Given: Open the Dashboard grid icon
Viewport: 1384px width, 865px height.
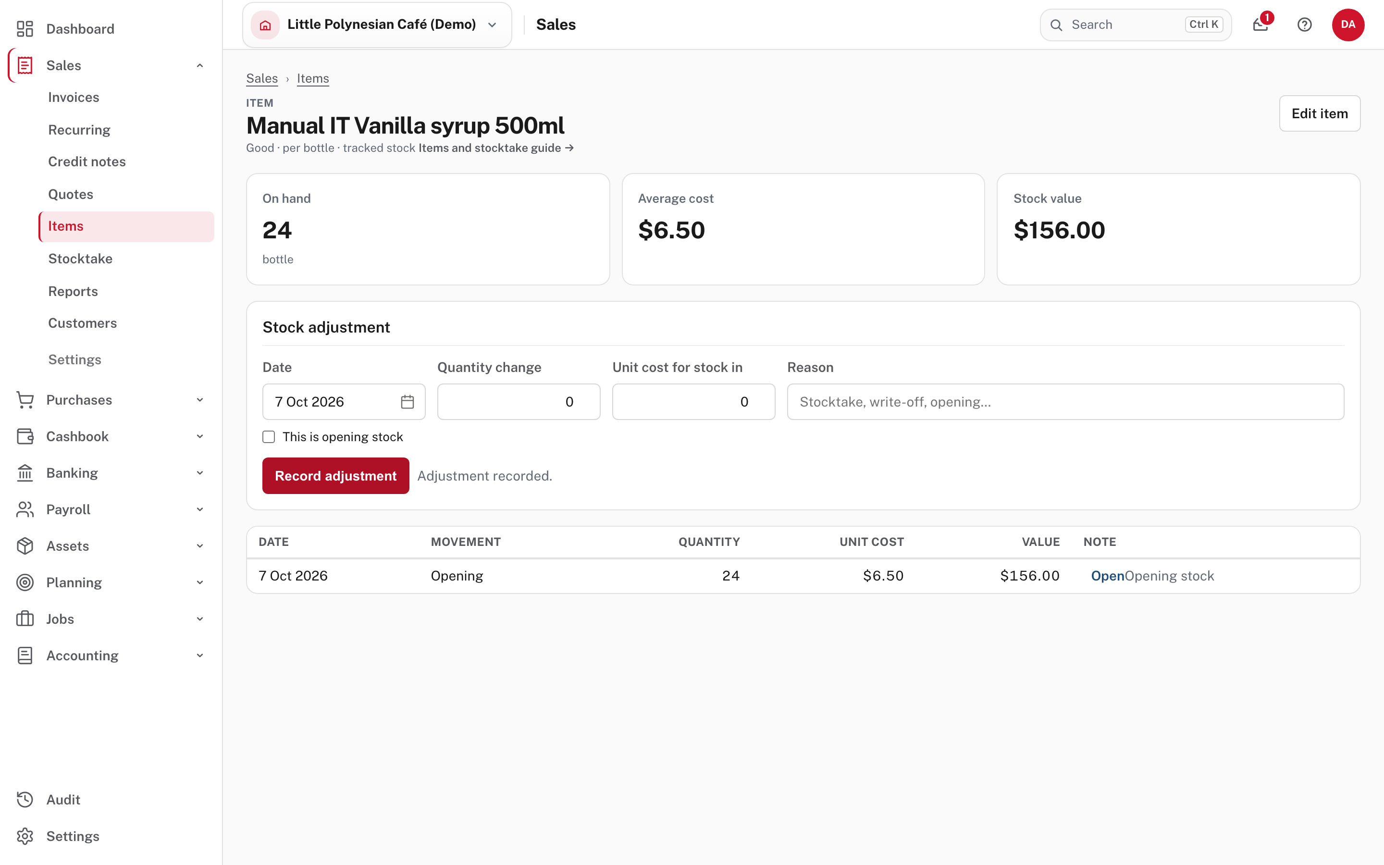Looking at the screenshot, I should (25, 29).
